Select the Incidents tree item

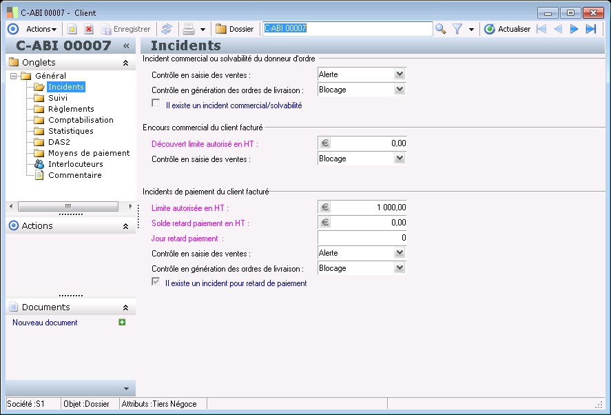[66, 87]
